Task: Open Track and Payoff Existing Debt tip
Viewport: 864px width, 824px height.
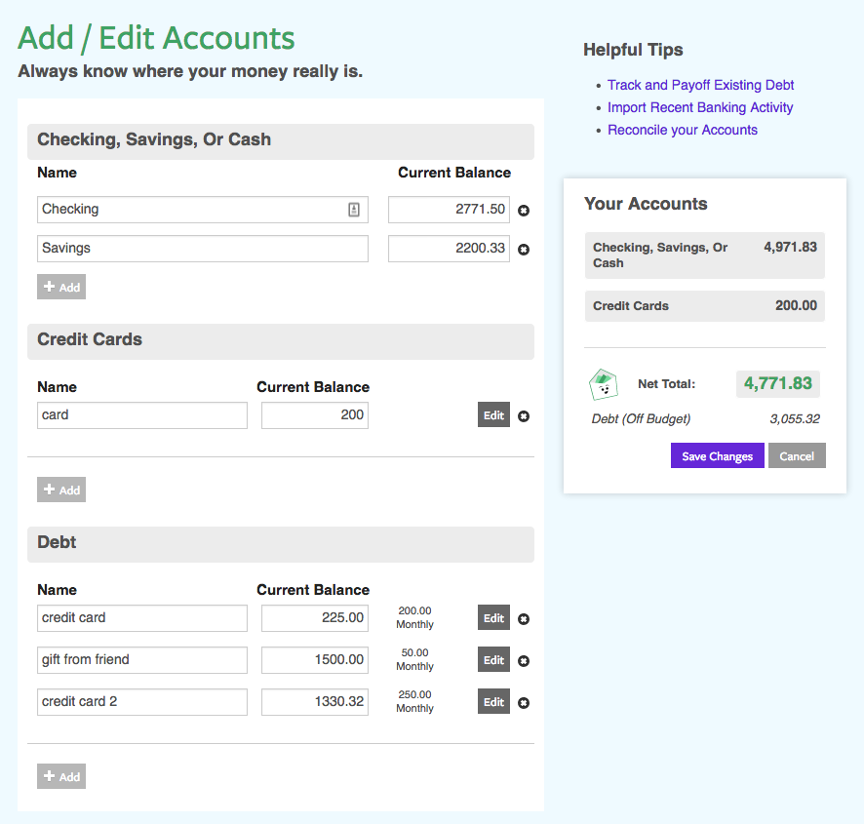Action: pos(700,85)
